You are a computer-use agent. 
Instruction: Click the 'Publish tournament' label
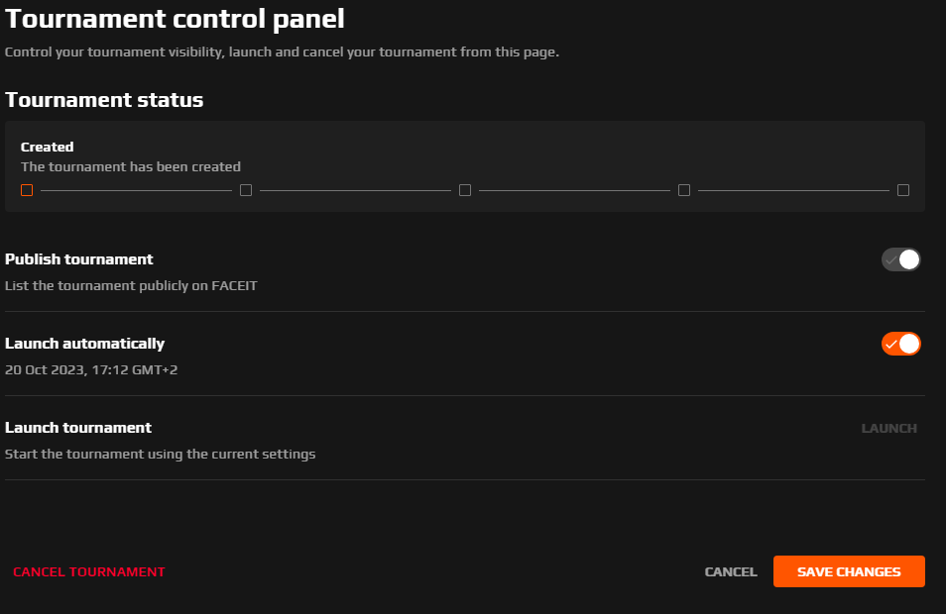[79, 259]
